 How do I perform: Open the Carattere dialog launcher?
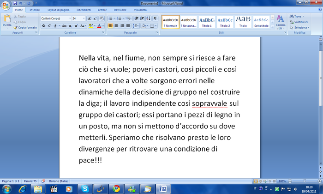103,33
